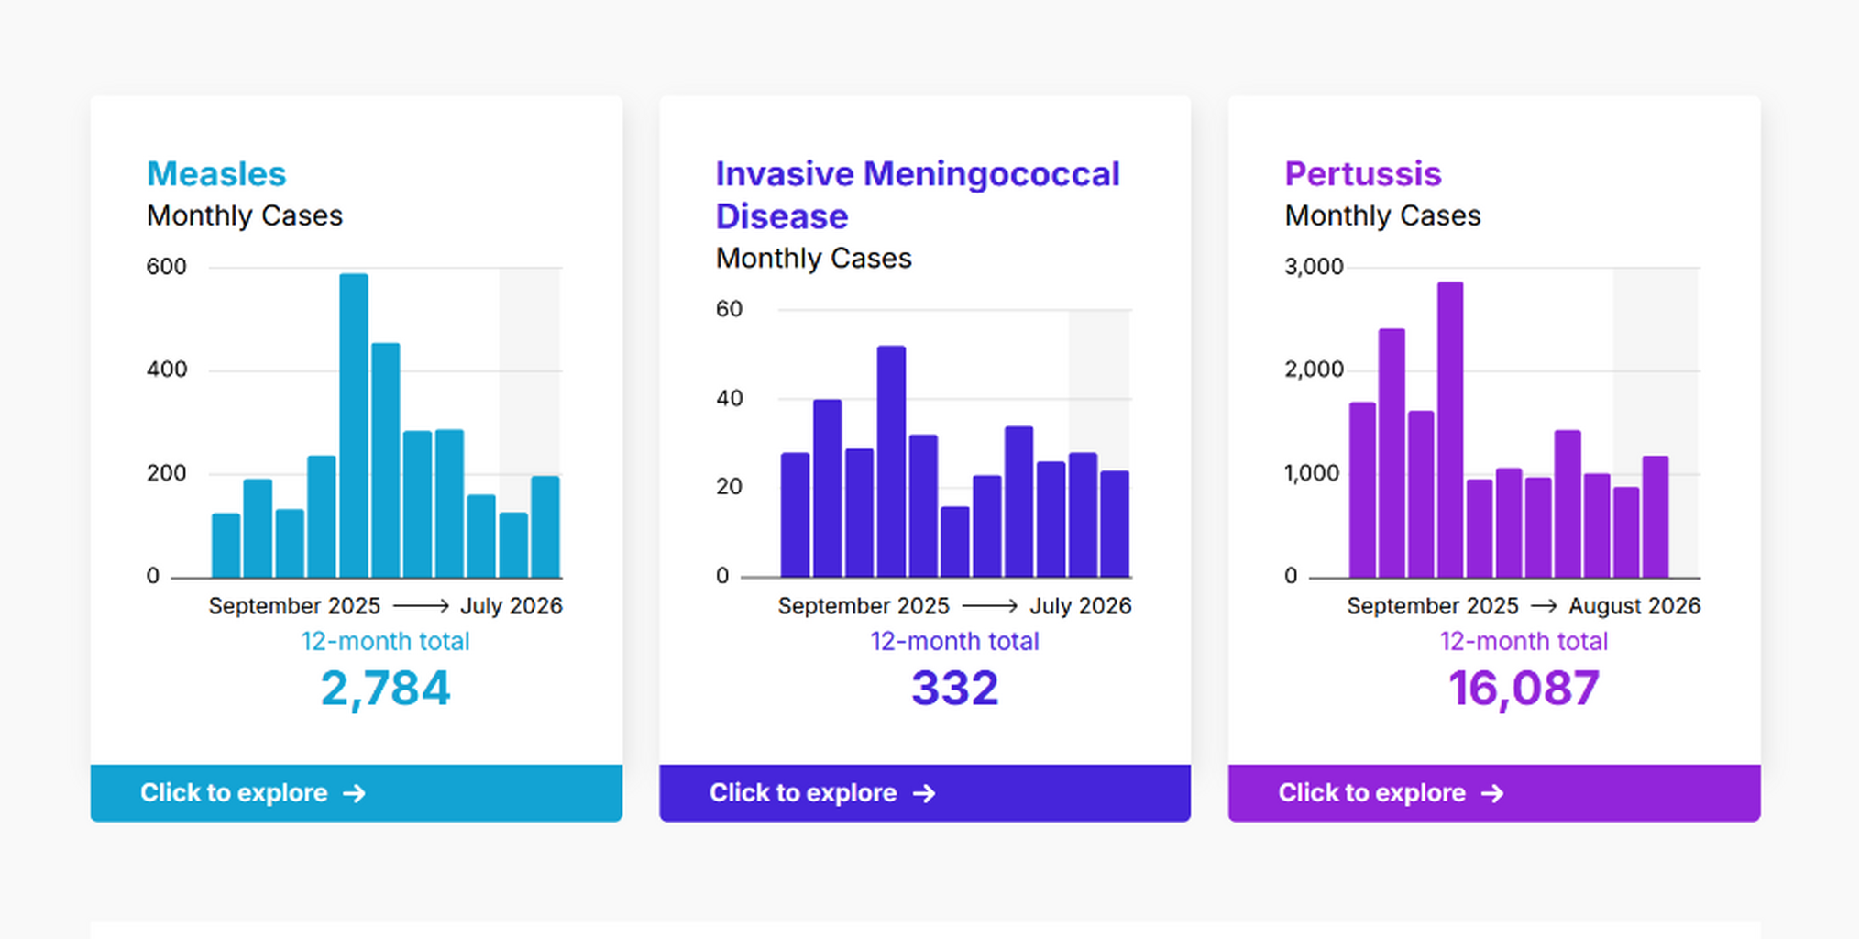Screen dimensions: 1859x939
Task: Select the Meningococcal total value 332
Action: 954,689
